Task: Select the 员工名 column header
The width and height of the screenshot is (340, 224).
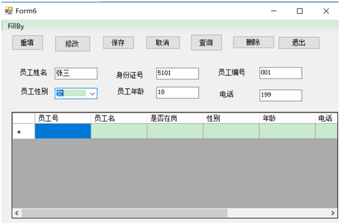Action: click(x=119, y=118)
